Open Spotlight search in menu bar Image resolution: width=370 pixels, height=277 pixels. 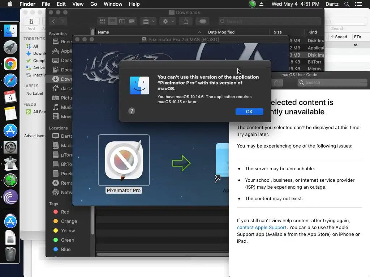point(347,4)
